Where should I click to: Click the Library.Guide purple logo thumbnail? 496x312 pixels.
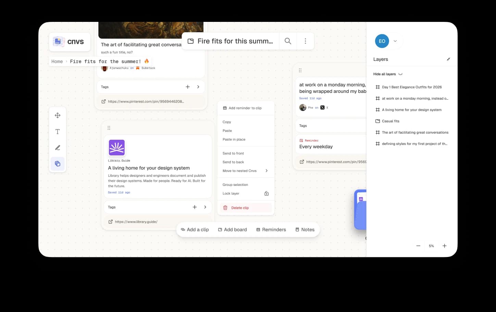116,148
